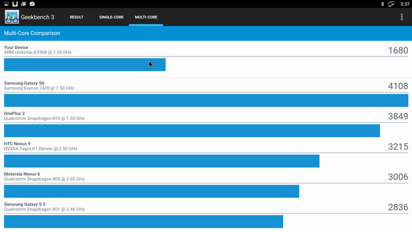Image resolution: width=412 pixels, height=232 pixels.
Task: Open the three-dot overflow menu
Action: 402,17
